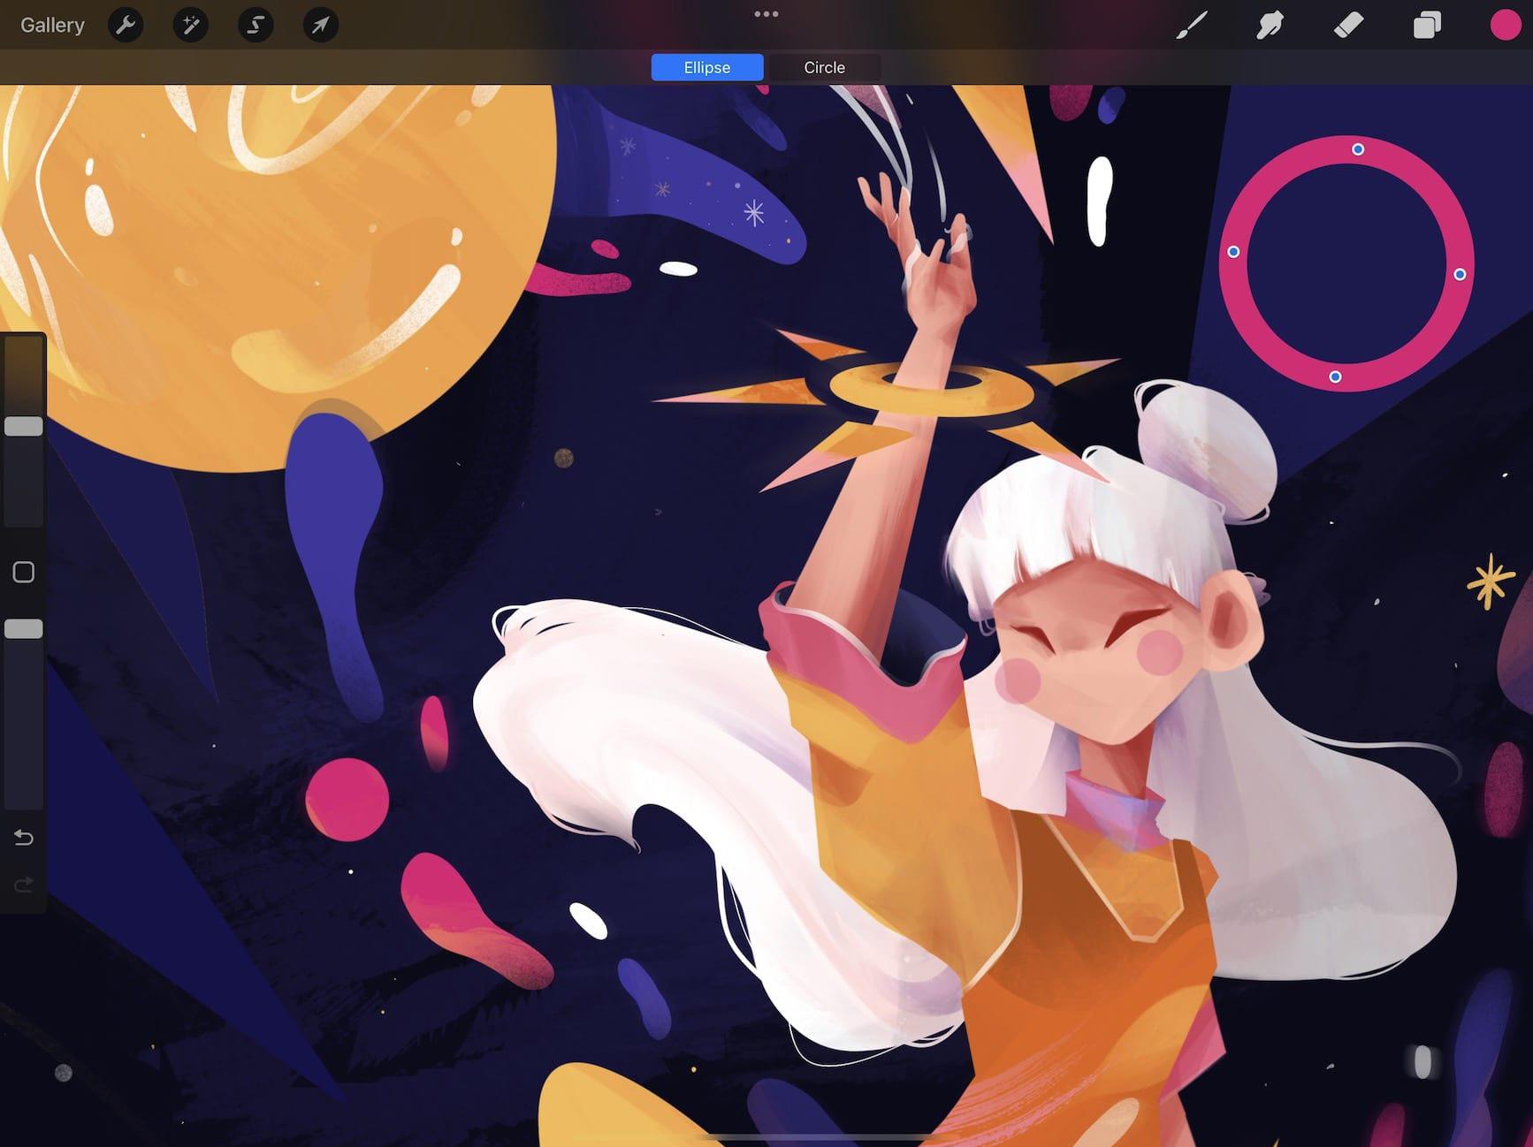Tap the three-dot multitasking menu
Image resolution: width=1533 pixels, height=1147 pixels.
click(766, 14)
